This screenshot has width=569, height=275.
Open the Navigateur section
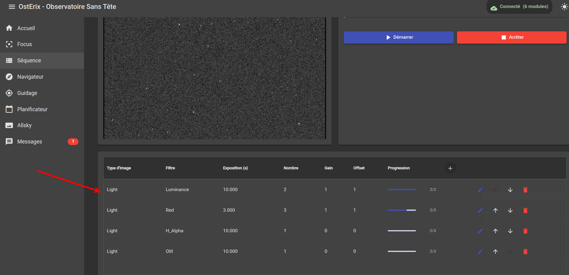(30, 77)
